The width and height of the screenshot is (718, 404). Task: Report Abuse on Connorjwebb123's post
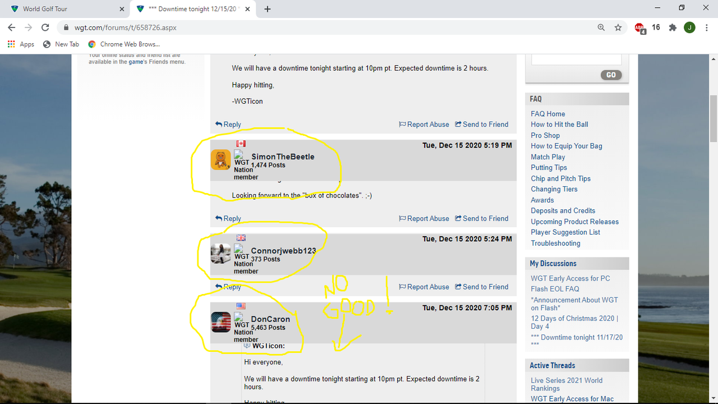424,287
